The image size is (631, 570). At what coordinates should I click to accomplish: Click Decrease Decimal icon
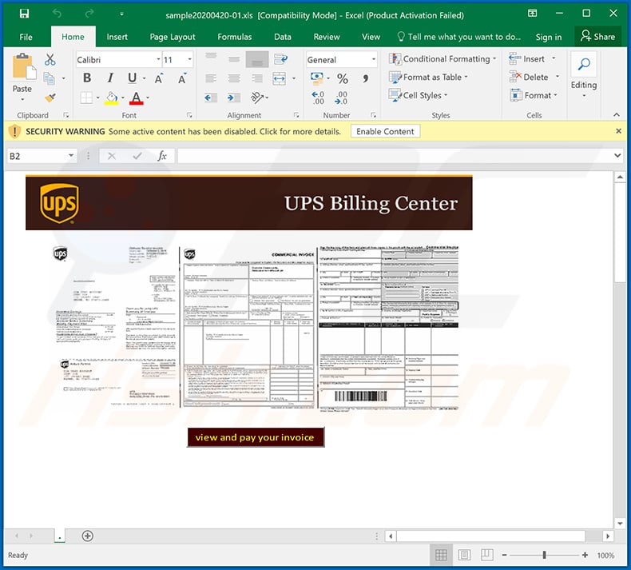coord(341,98)
